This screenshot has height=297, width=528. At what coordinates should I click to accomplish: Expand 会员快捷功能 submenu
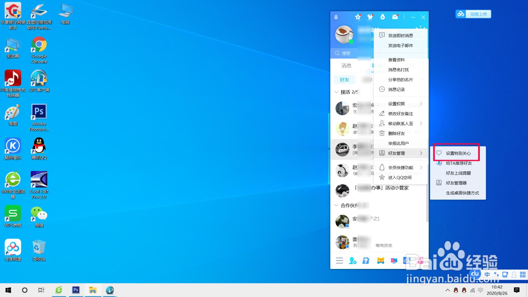401,167
